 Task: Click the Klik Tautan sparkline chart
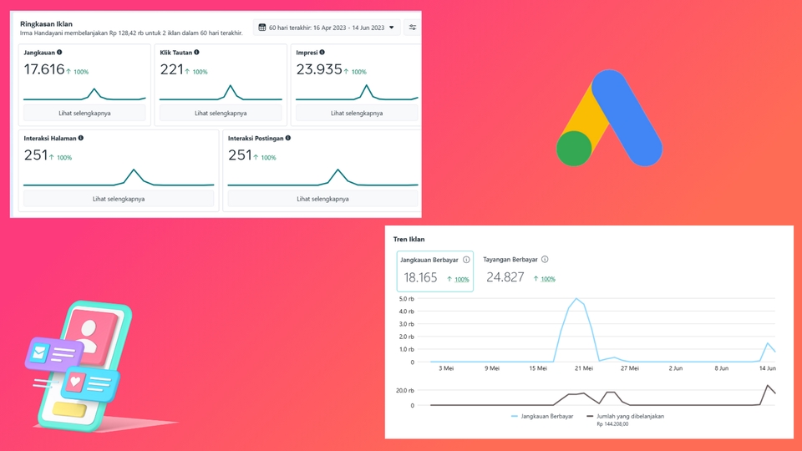(x=221, y=93)
